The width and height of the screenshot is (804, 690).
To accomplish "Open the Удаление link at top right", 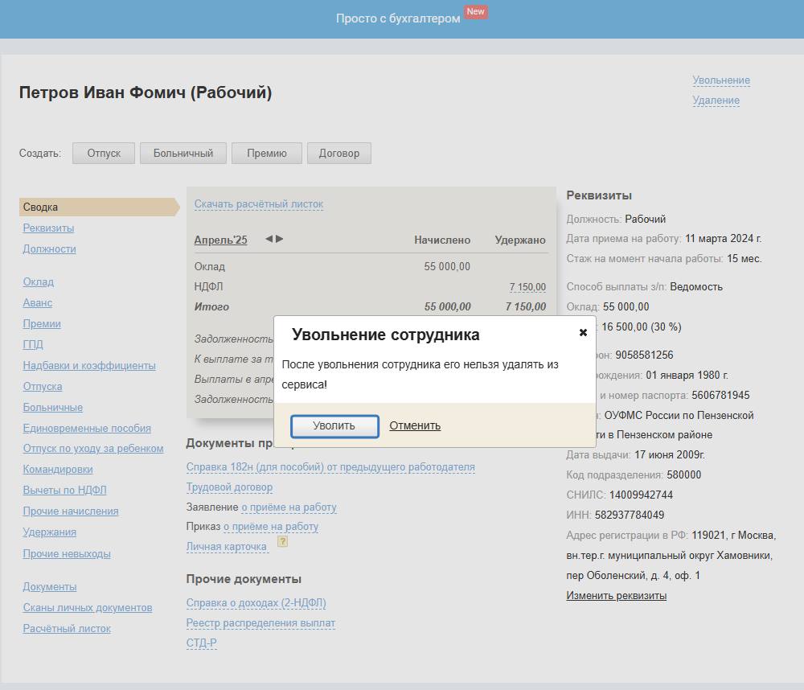I will (x=716, y=101).
